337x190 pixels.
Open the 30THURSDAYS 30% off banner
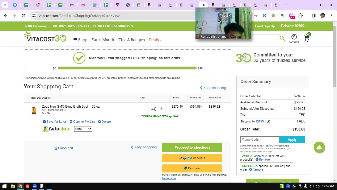click(x=93, y=26)
